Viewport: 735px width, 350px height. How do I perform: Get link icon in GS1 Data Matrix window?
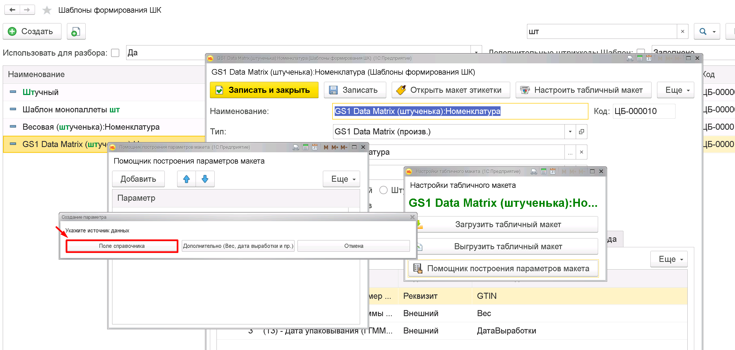[x=630, y=58]
